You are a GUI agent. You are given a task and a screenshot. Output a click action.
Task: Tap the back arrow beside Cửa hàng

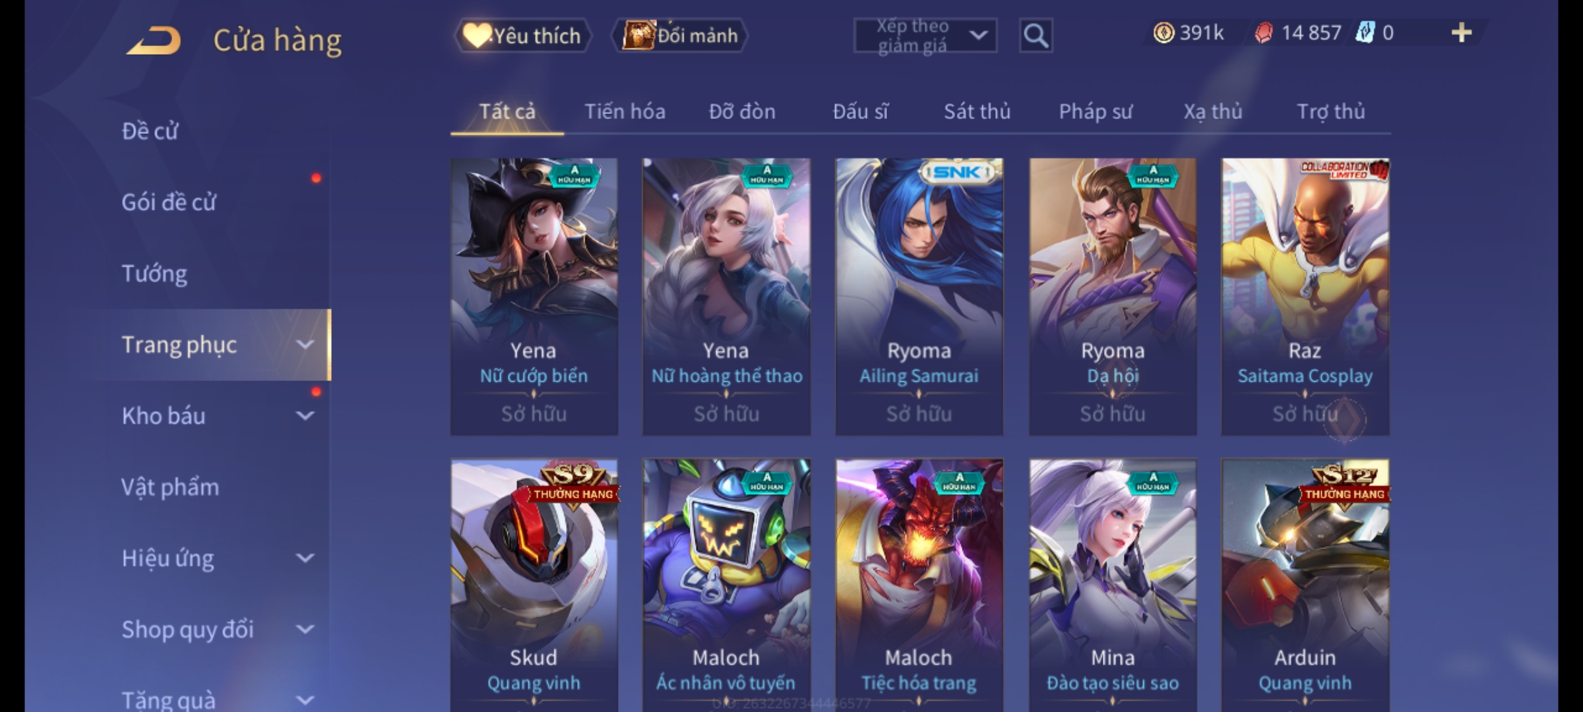154,40
